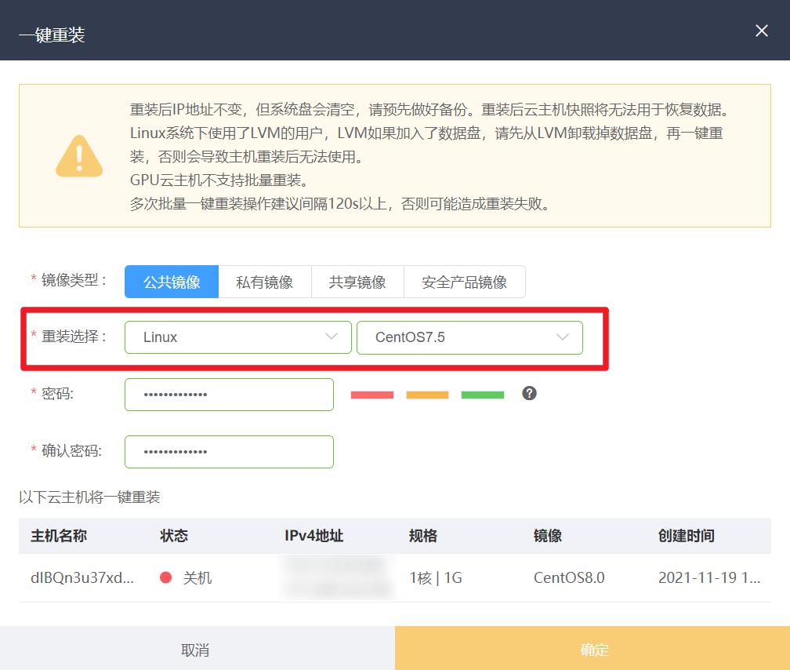790x670 pixels.
Task: Click the 以下云主机将一键重装 heading text
Action: (x=89, y=497)
